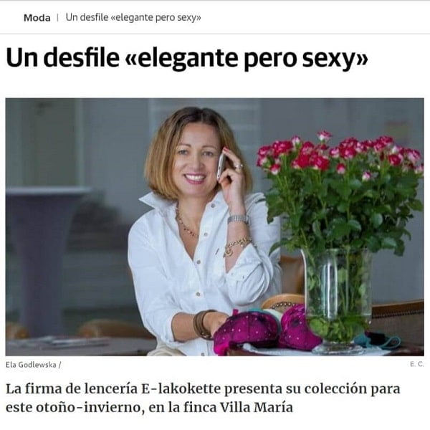Select the main headline of the article
The image size is (430, 430).
pyautogui.click(x=187, y=58)
